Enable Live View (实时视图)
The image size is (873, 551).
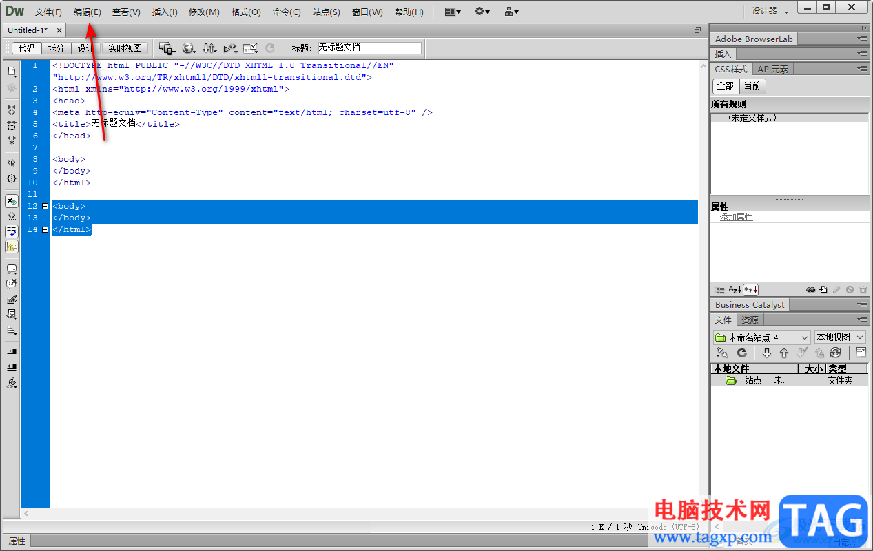(x=125, y=48)
